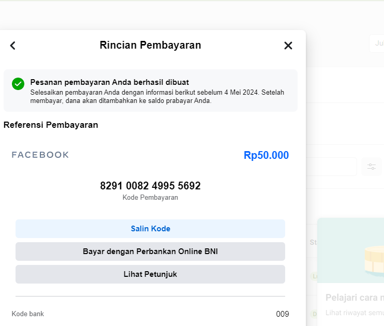
Task: Click the Kode Pembayaran label
Action: coord(150,198)
